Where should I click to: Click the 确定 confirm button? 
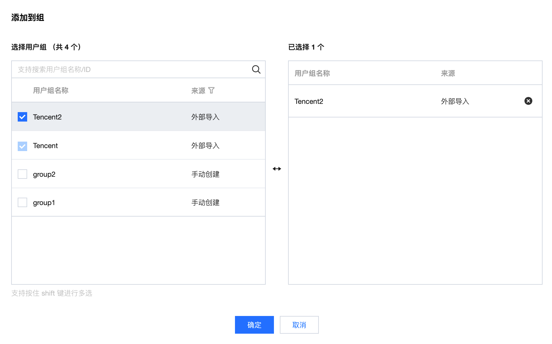[254, 325]
